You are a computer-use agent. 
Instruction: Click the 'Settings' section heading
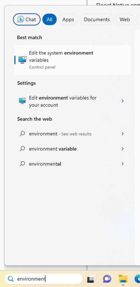tap(26, 83)
